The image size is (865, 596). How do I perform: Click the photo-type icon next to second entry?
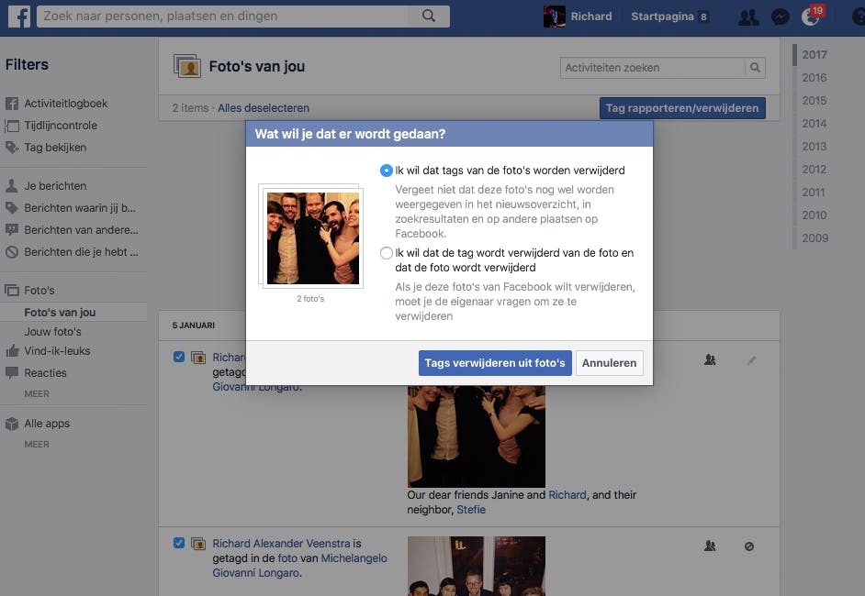198,544
